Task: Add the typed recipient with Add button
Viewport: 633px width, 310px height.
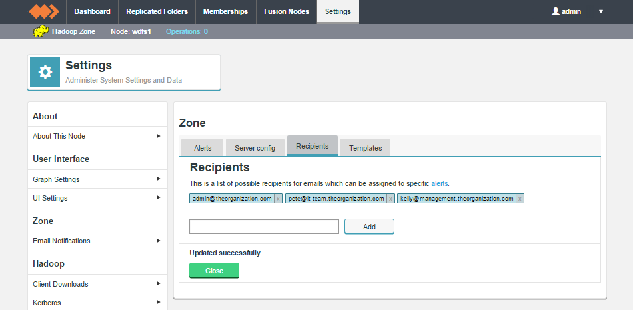Action: 369,227
